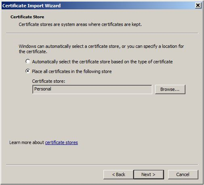Open the 'certificate stores' help link
The image size is (204, 185).
[61, 142]
